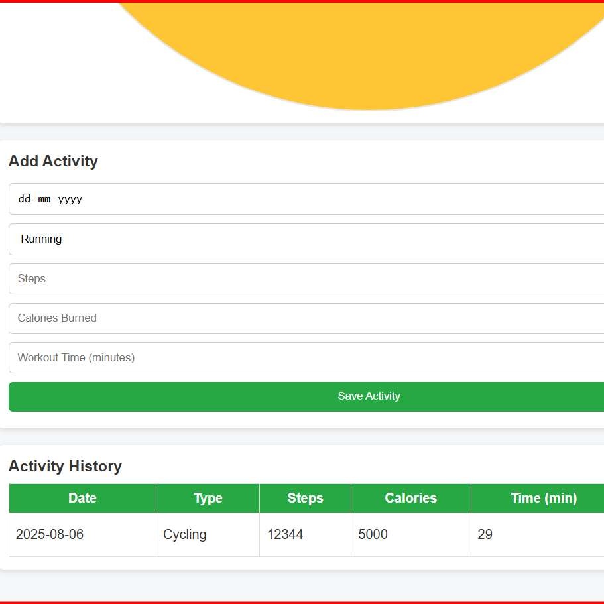Click the Time (min) column header
Screen dimensions: 604x604
point(543,498)
